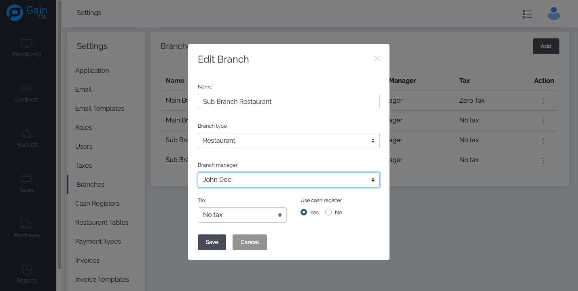Screen dimensions: 578x291
Task: Open the Branch manager dropdown
Action: click(288, 180)
